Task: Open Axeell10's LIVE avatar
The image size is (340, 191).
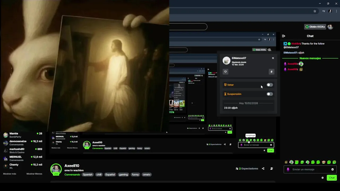Action: [56, 170]
